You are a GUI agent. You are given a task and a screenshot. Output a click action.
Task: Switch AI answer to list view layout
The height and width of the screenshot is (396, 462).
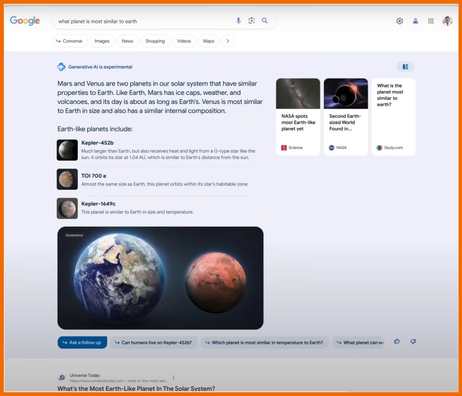coord(405,67)
